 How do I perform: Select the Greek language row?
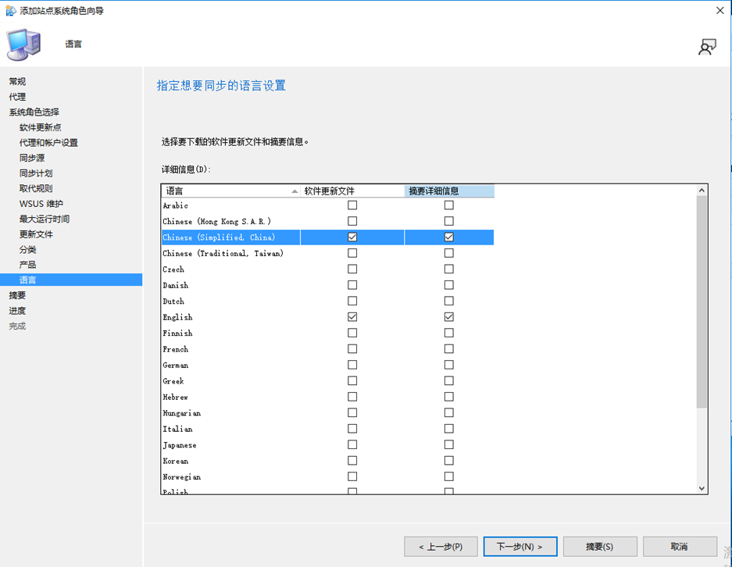click(327, 381)
